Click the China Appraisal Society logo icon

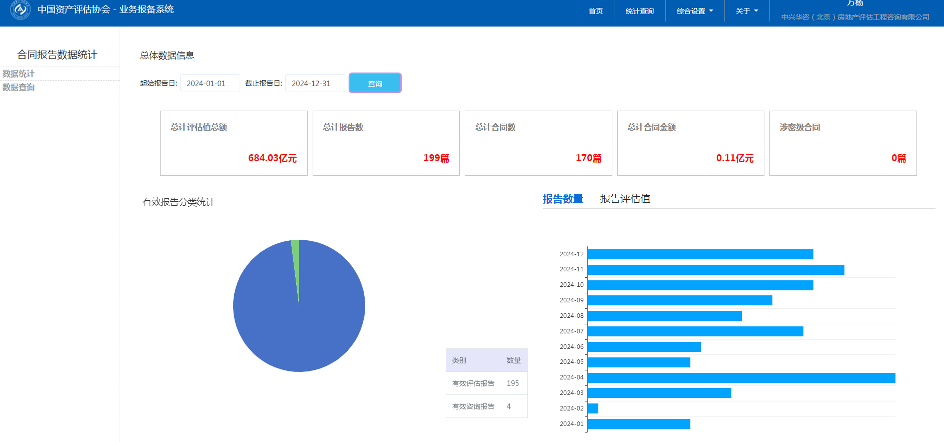[x=21, y=10]
